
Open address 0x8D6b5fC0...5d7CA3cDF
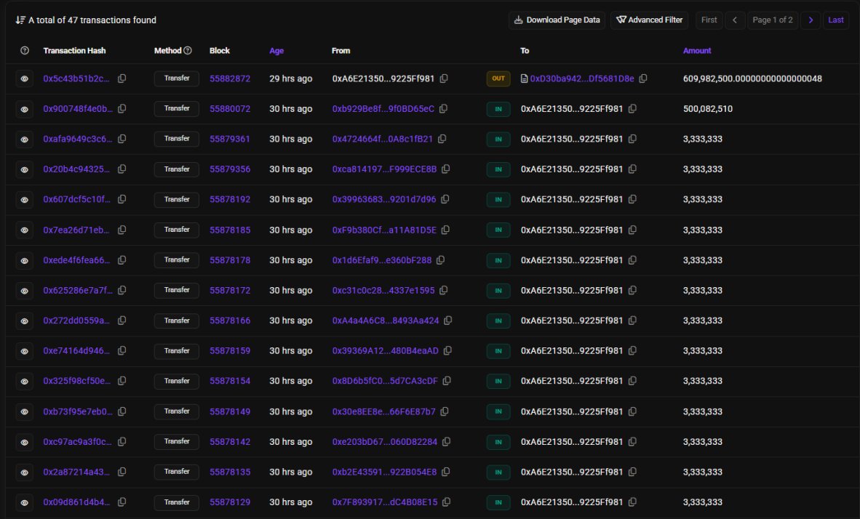[x=385, y=380]
